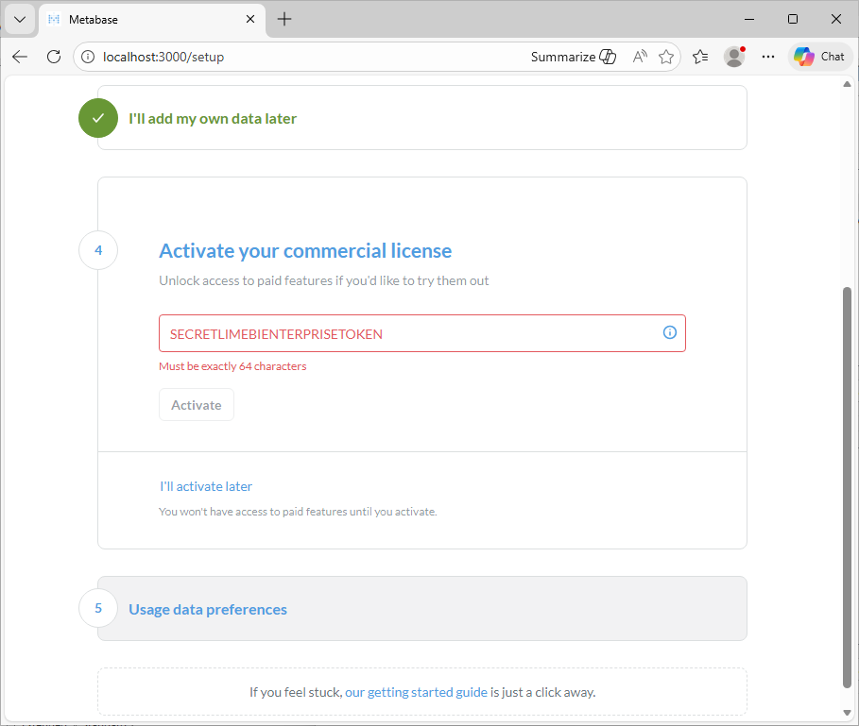Select the Metabase browser tab
859x726 pixels.
142,19
